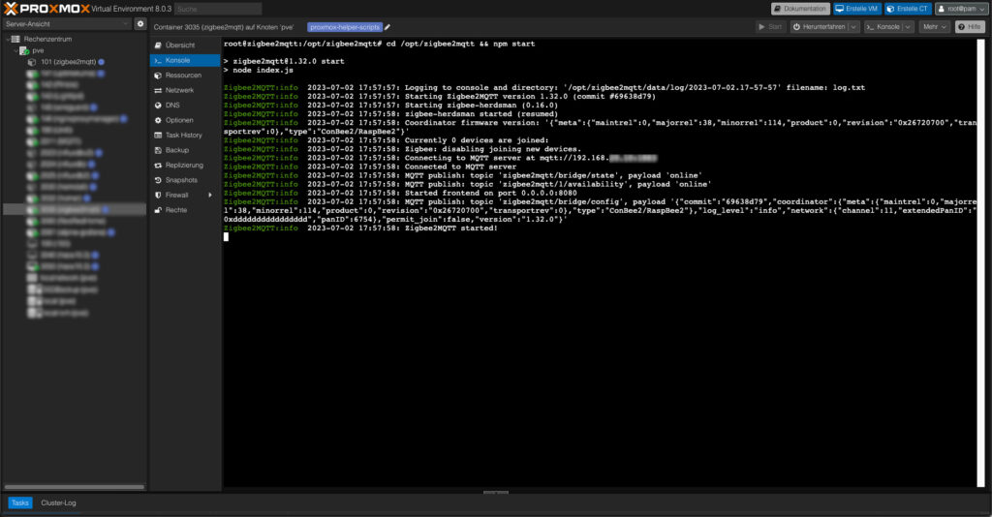Click the tree panel horizontal scrollbar
The image size is (992, 517).
(x=75, y=487)
